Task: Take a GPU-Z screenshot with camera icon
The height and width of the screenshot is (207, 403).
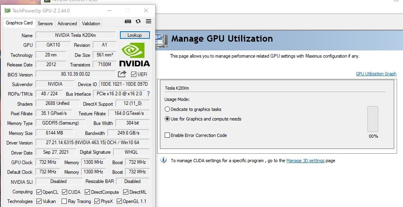Action: pyautogui.click(x=128, y=21)
